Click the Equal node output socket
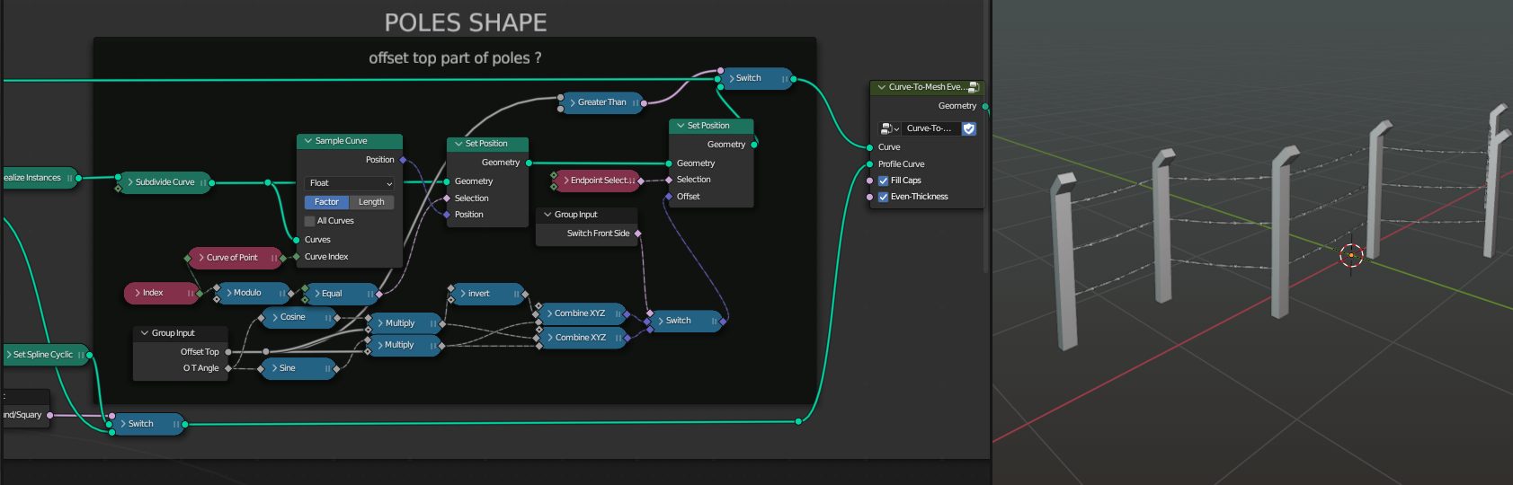Viewport: 1513px width, 485px height. pyautogui.click(x=379, y=294)
